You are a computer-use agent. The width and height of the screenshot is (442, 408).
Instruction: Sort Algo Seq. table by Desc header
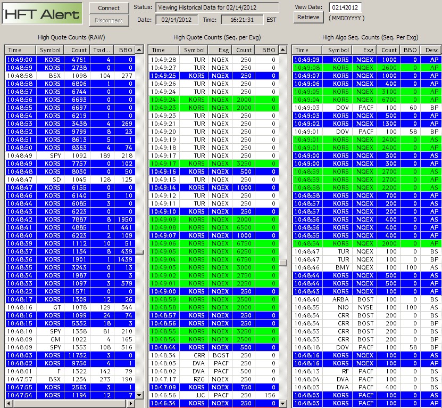[431, 50]
